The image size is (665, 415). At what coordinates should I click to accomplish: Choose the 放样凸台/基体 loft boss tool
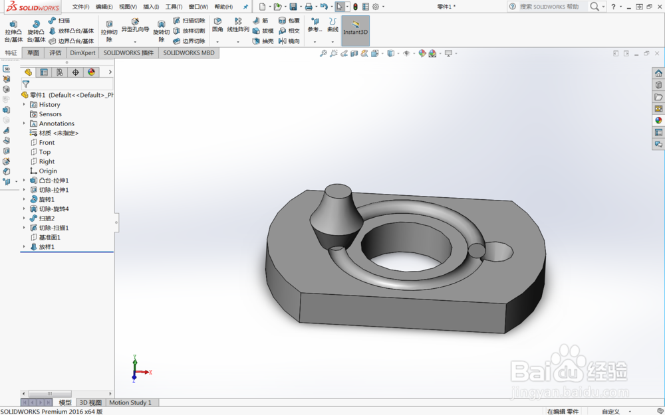pyautogui.click(x=71, y=31)
